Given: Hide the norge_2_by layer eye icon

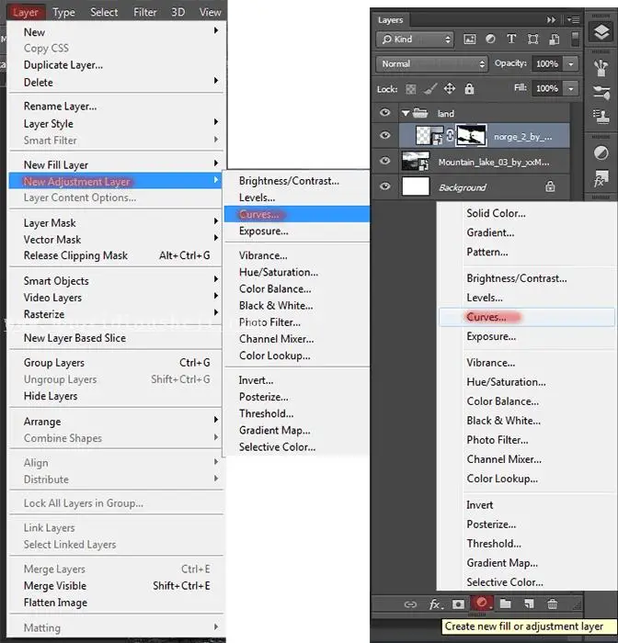Looking at the screenshot, I should pos(384,135).
